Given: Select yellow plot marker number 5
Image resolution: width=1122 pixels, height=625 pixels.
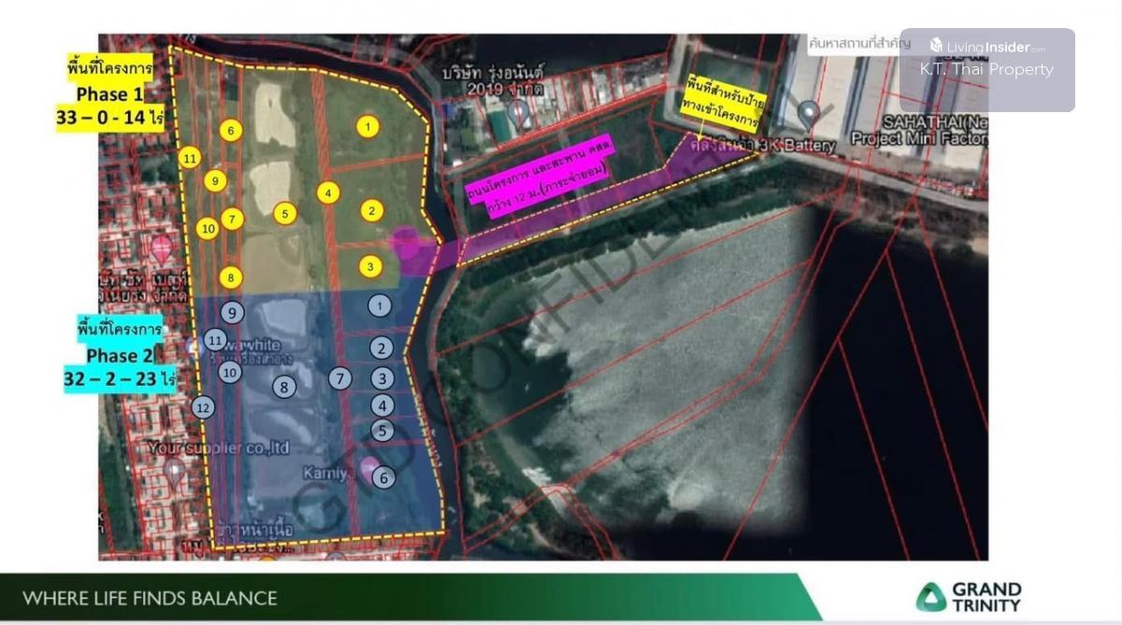Looking at the screenshot, I should [285, 214].
